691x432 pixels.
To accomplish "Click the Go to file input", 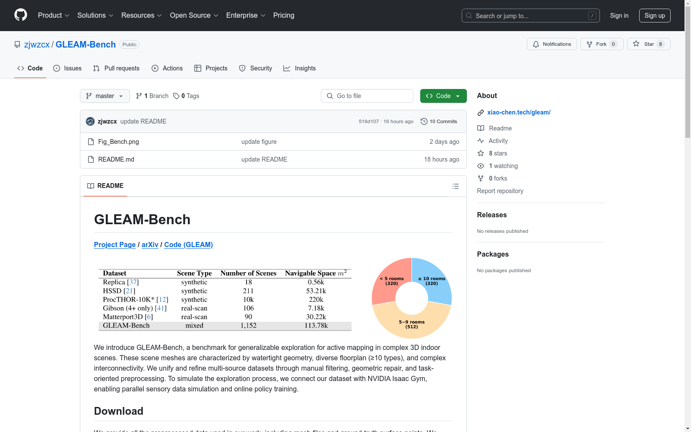I will 367,96.
